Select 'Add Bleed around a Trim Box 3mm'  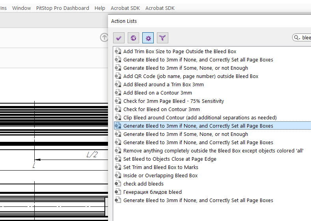pos(164,84)
